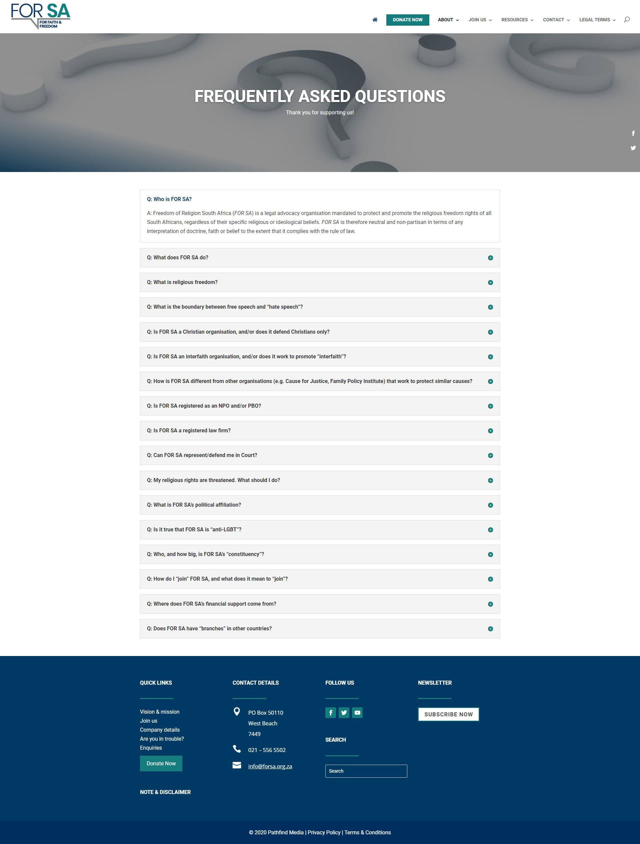Image resolution: width=640 pixels, height=844 pixels.
Task: Toggle the "What is religious freedom?" plus icon
Action: (x=490, y=282)
